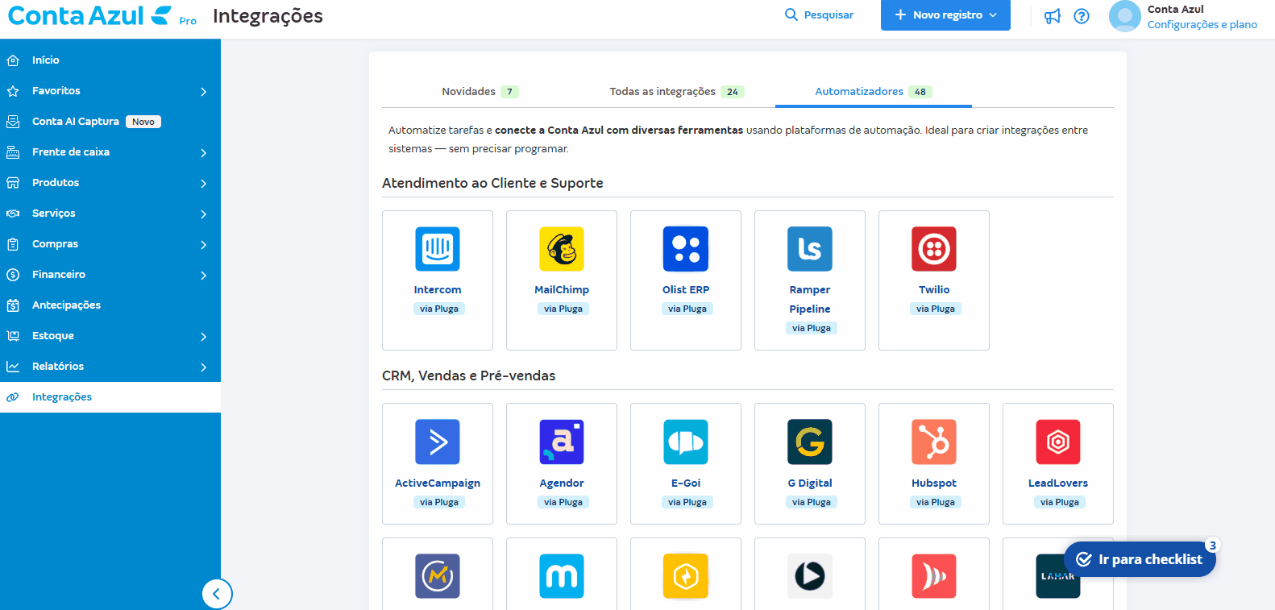Expand the Favoritos menu
1275x610 pixels.
click(110, 91)
